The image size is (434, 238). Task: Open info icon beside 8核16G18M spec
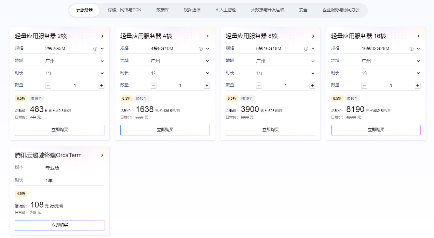[x=306, y=49]
